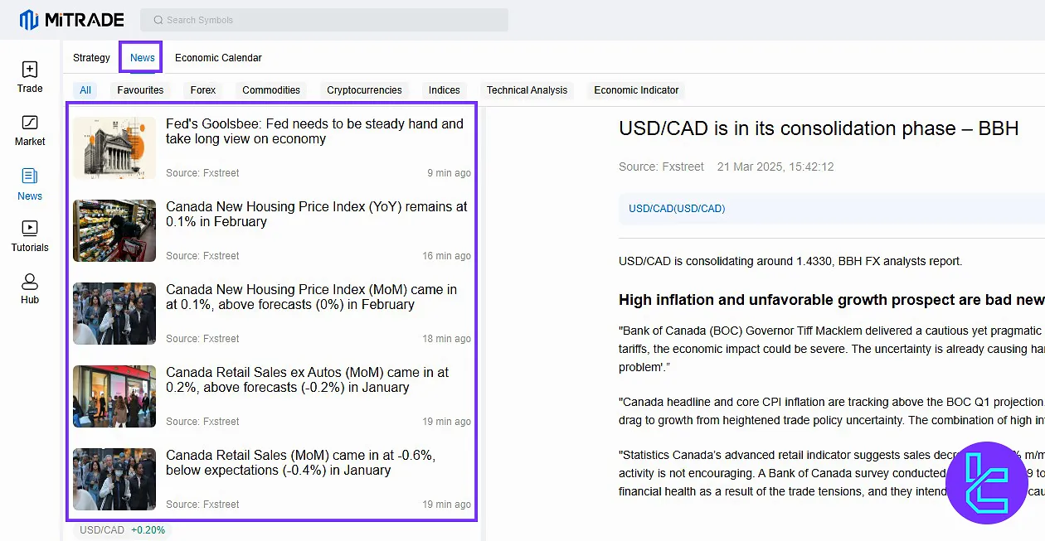
Task: Click the MiTrade logo
Action: (71, 20)
